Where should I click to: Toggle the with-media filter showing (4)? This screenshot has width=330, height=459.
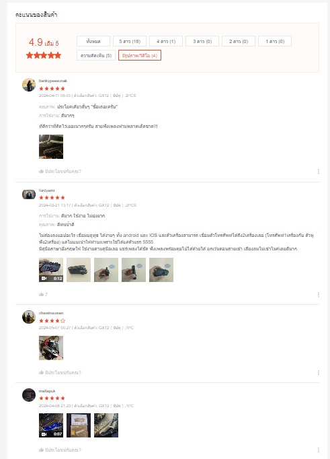click(x=140, y=55)
